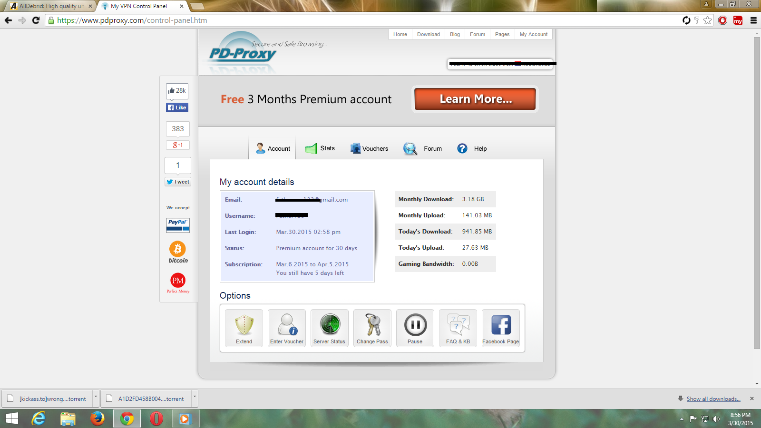Image resolution: width=761 pixels, height=428 pixels.
Task: Click Show all downloads link
Action: [713, 399]
